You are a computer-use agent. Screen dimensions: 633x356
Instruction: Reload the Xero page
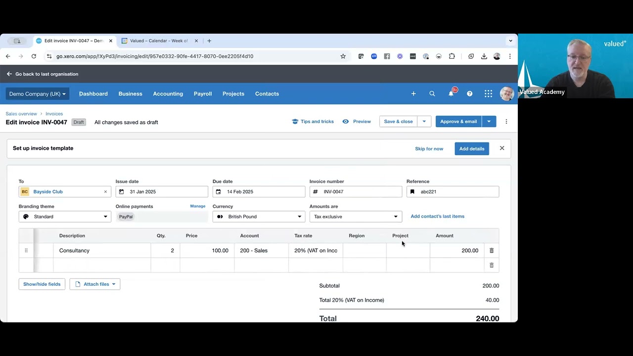coord(34,56)
